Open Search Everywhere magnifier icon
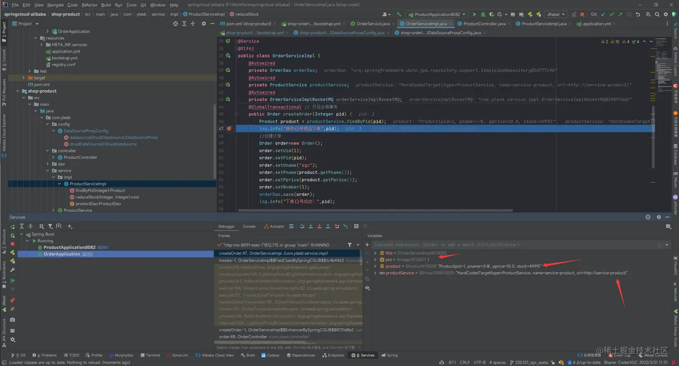The width and height of the screenshot is (679, 366). [x=657, y=14]
